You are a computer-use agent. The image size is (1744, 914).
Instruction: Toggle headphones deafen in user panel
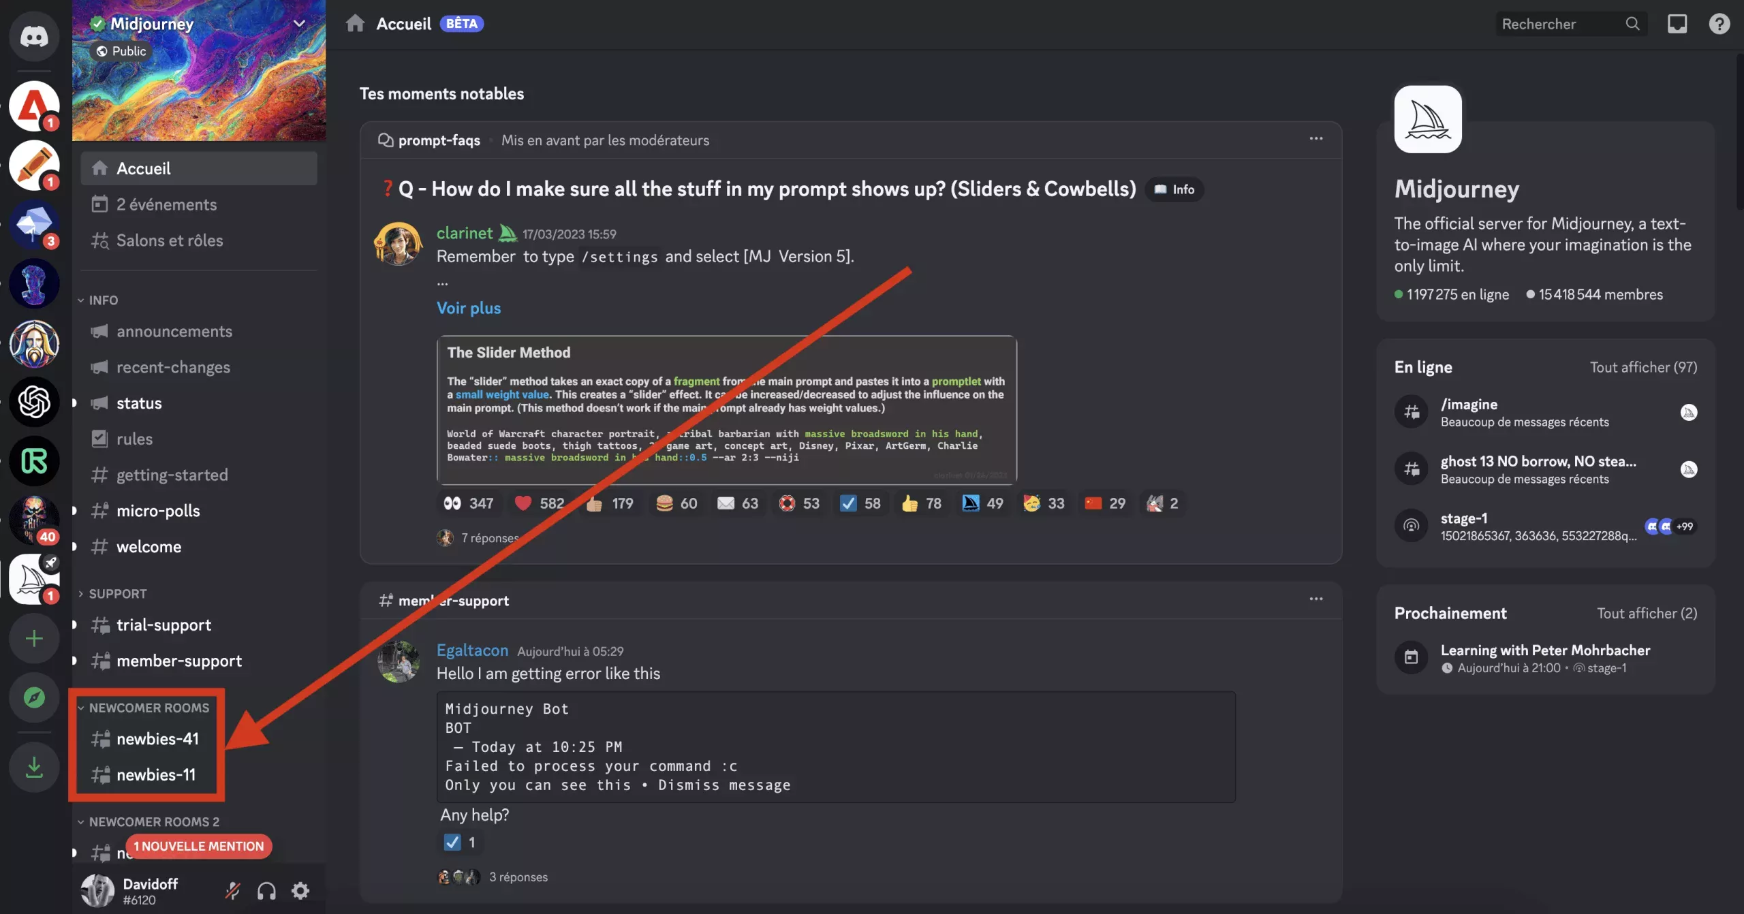click(x=266, y=890)
